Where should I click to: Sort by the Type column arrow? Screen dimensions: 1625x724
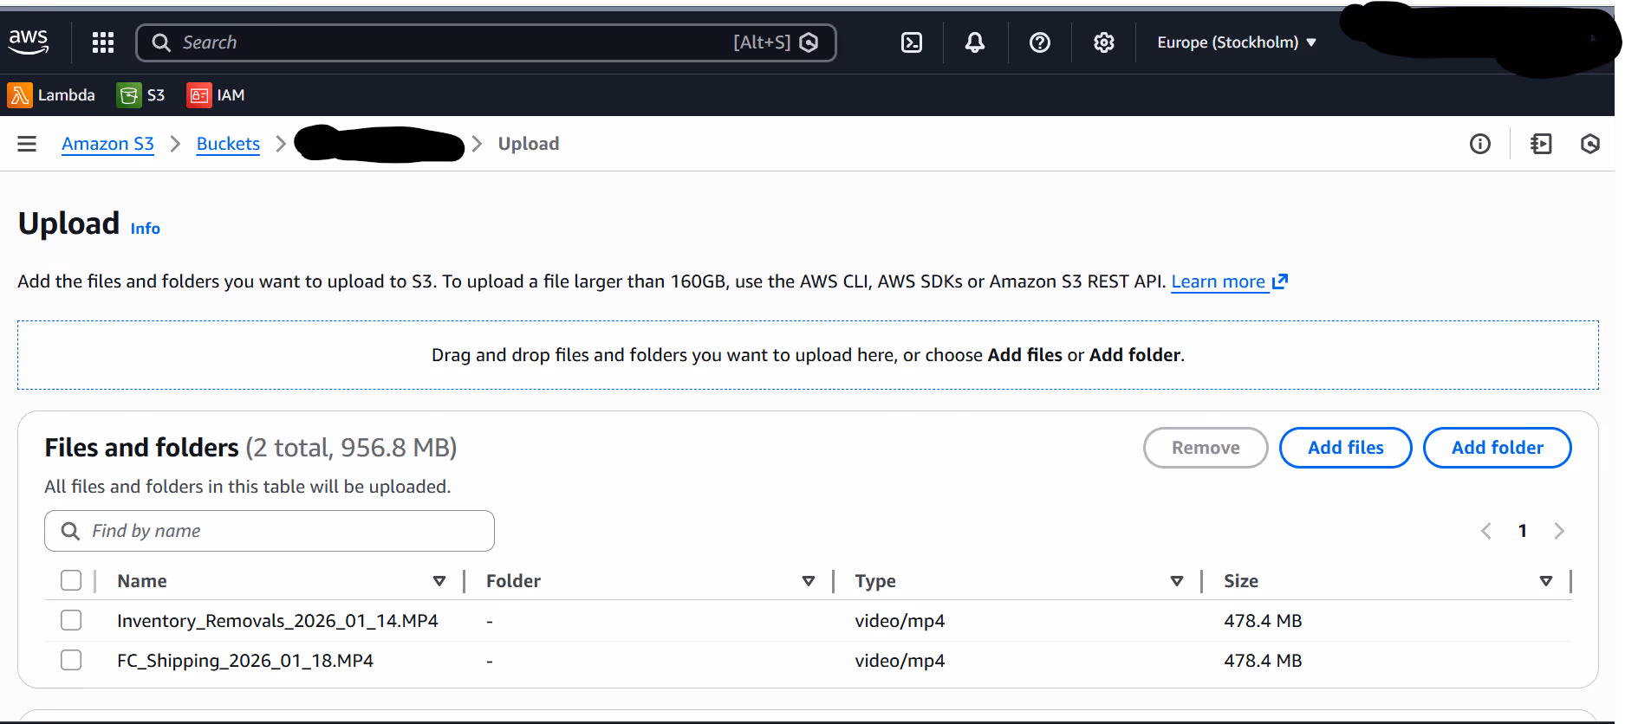[x=1177, y=581]
